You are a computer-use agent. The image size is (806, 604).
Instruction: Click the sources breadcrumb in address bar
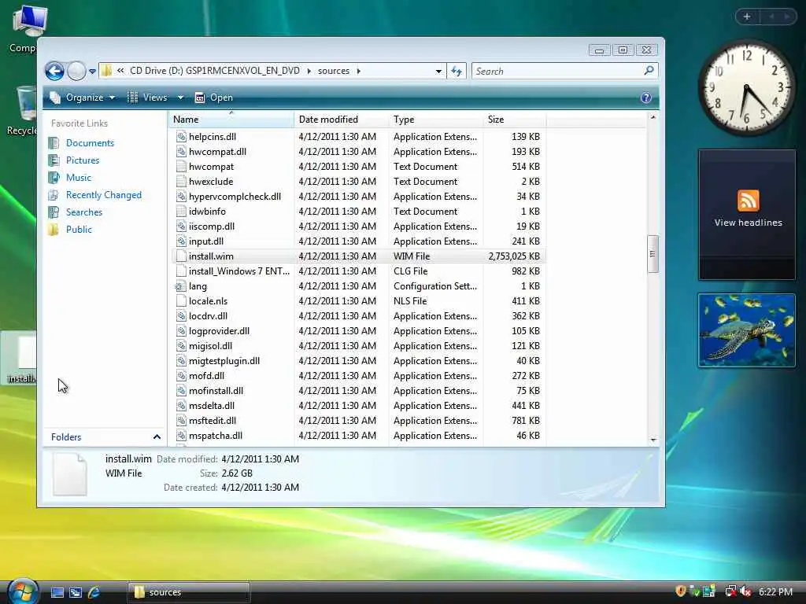click(x=334, y=71)
